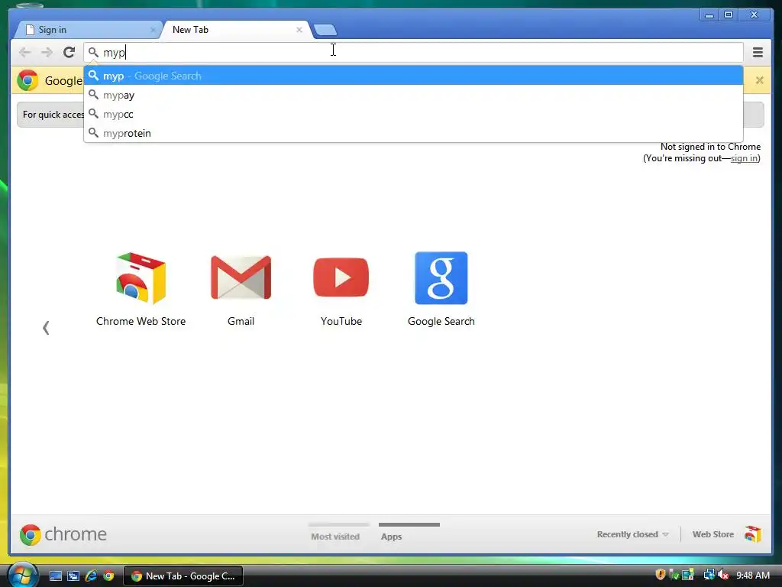Click the 'sign in' link
782x587 pixels.
pyautogui.click(x=744, y=158)
